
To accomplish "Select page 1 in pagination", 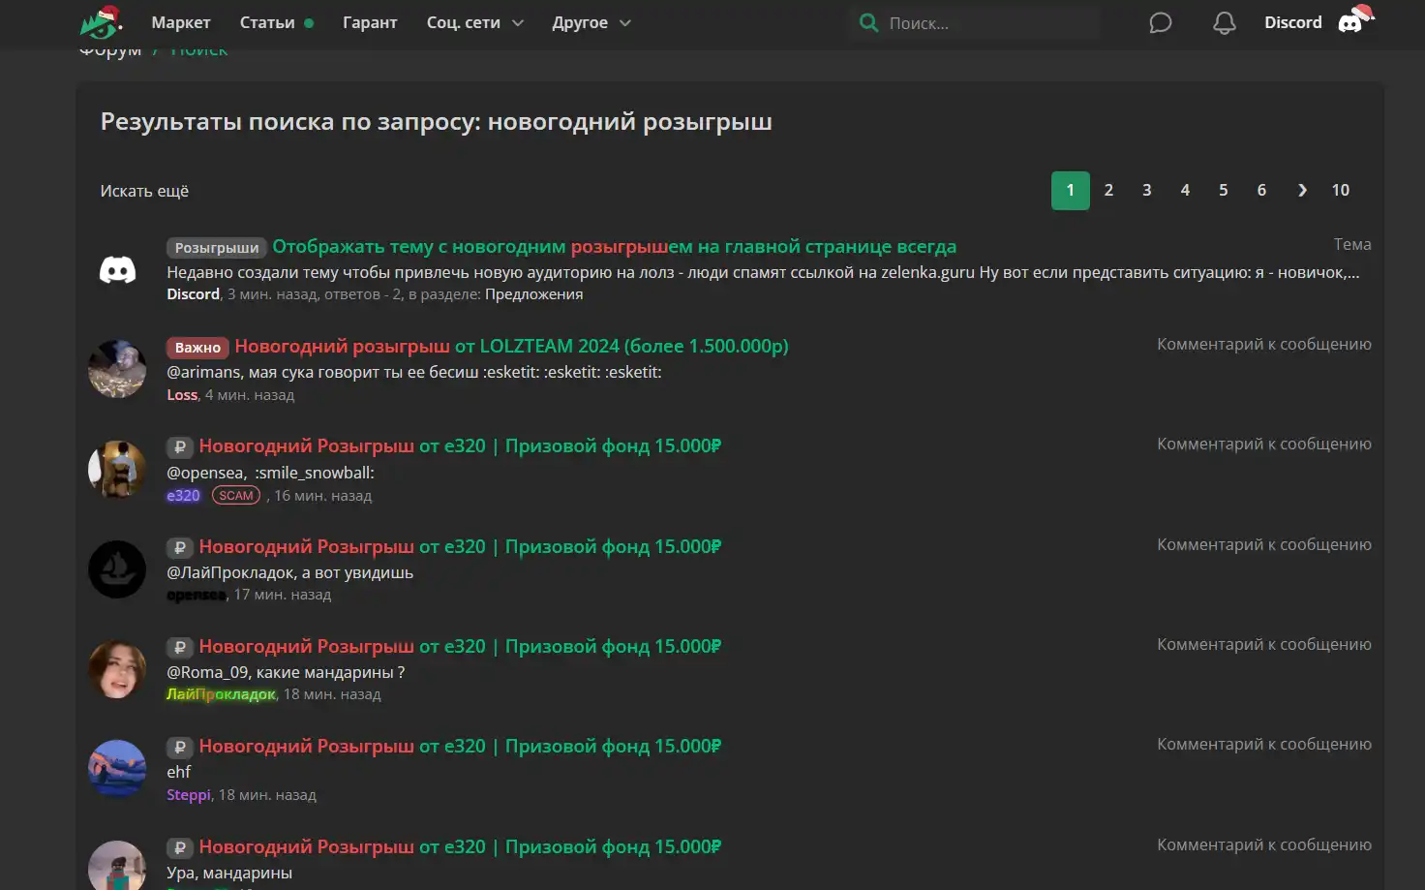I will coord(1071,190).
